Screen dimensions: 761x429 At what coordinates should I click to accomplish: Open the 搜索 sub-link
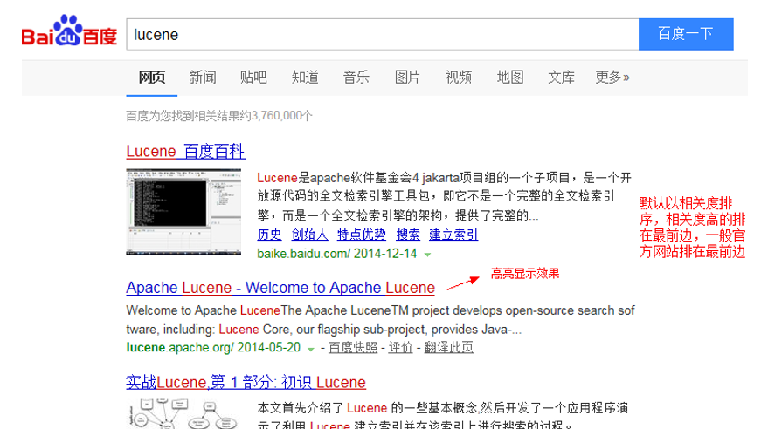(408, 235)
